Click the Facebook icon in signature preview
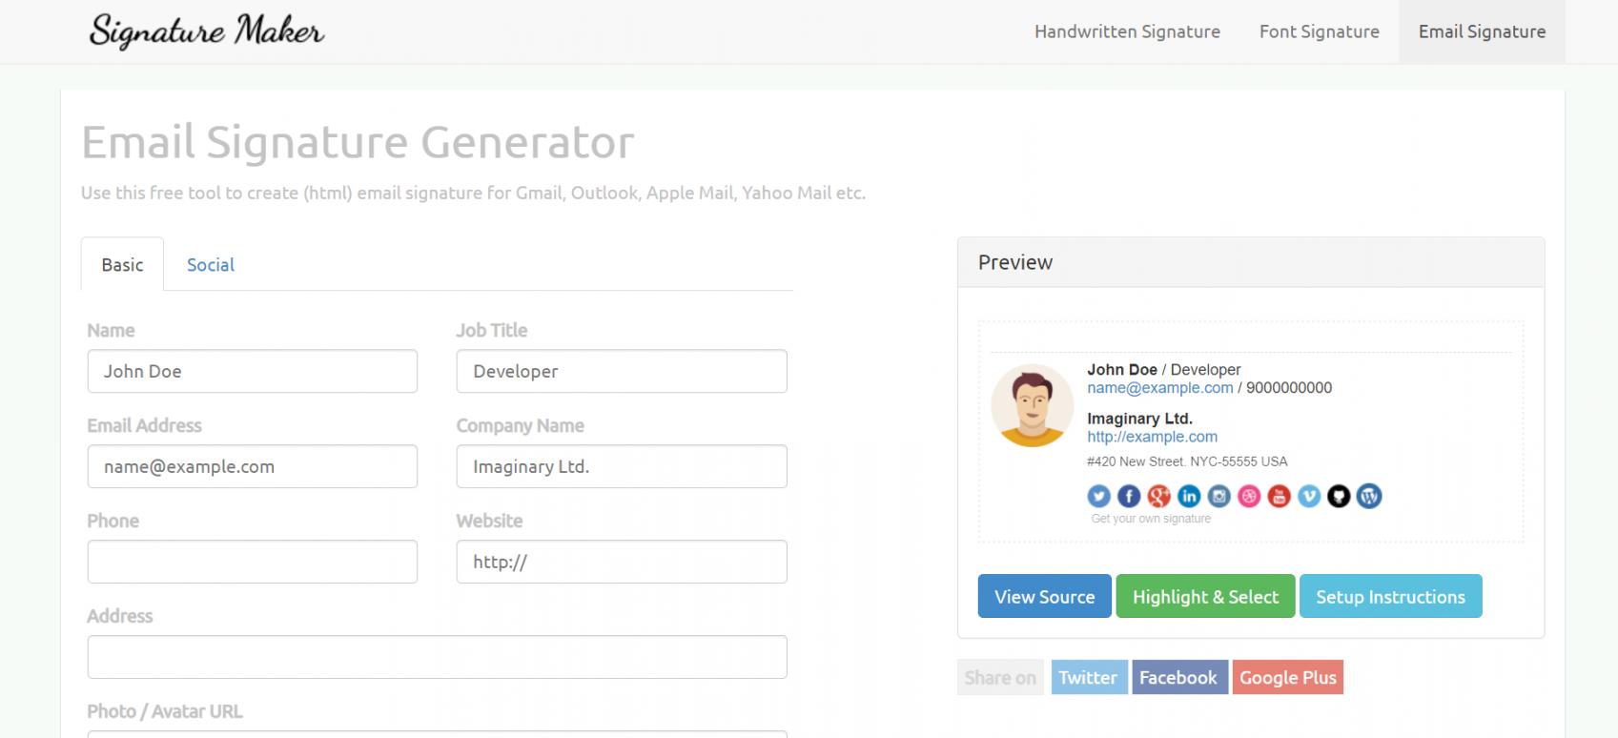 (x=1129, y=496)
